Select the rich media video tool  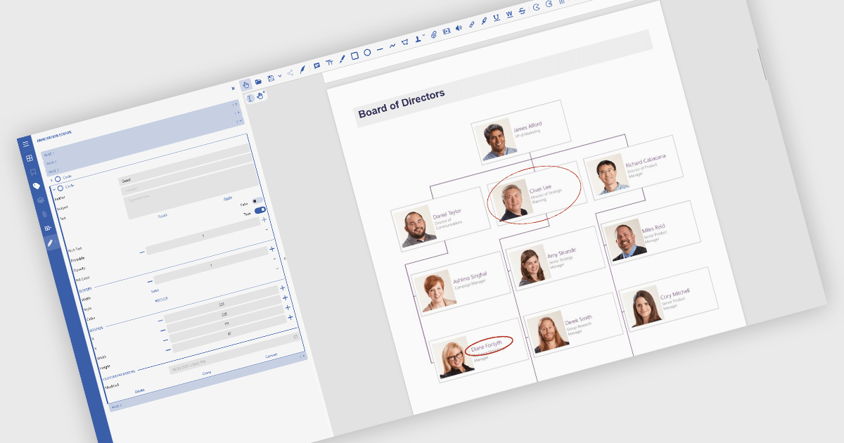[x=447, y=32]
